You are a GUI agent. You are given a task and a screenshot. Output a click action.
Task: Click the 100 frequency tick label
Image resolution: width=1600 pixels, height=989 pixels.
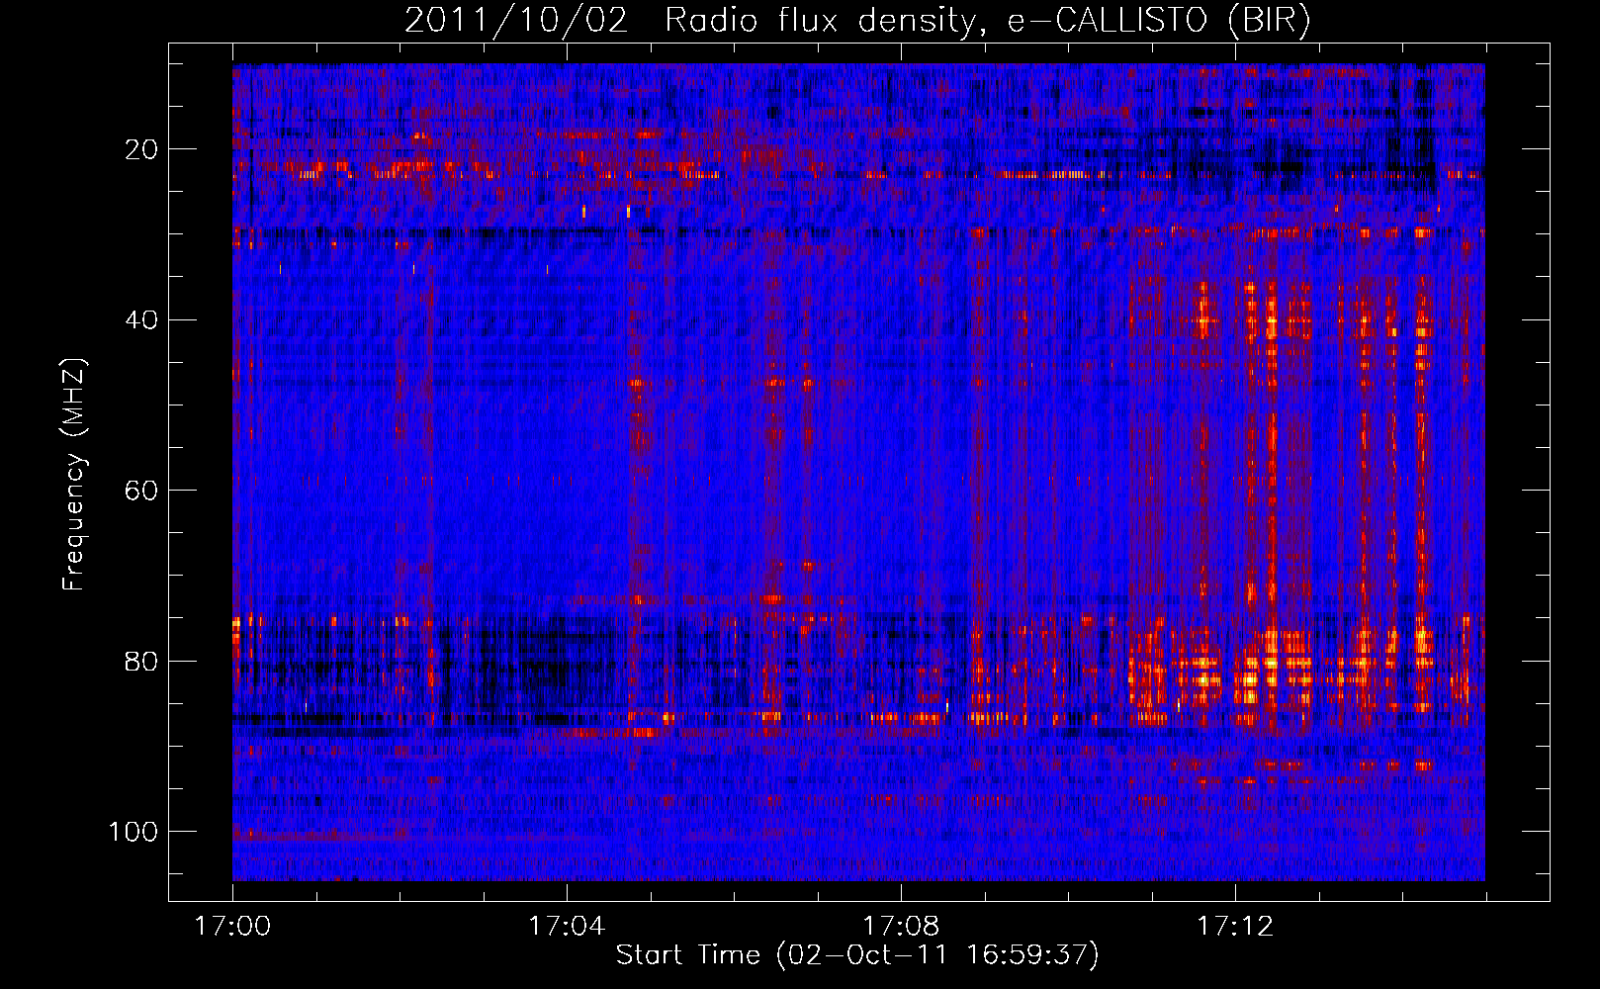(133, 832)
